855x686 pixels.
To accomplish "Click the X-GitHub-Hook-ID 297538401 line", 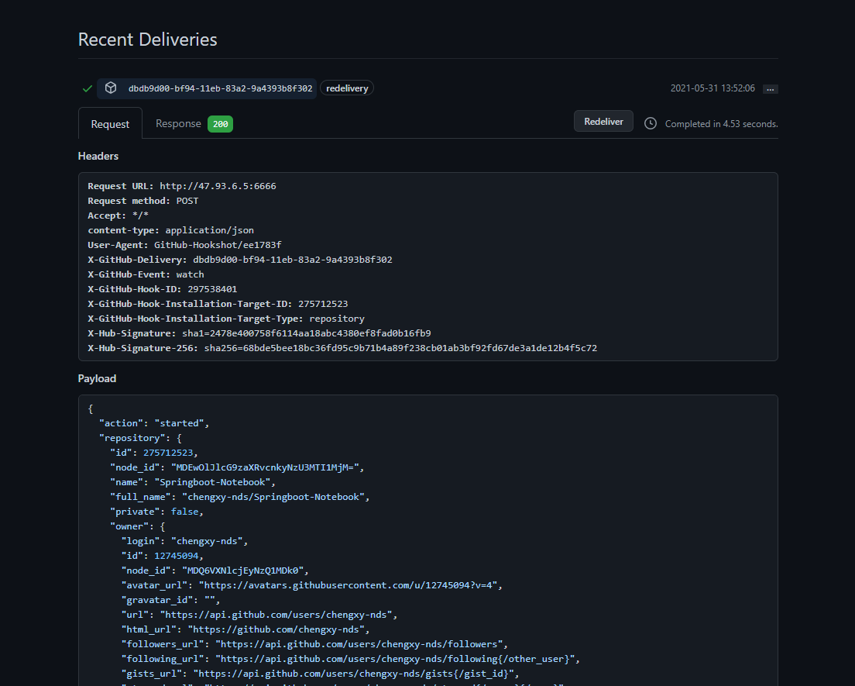I will (x=163, y=289).
